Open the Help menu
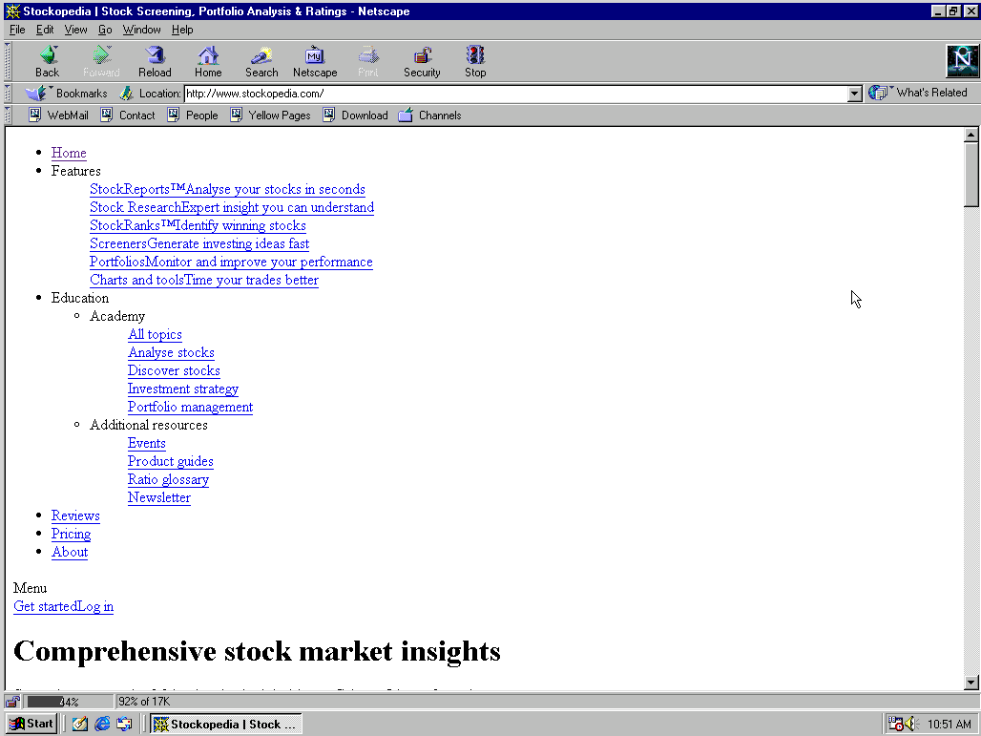 [182, 30]
